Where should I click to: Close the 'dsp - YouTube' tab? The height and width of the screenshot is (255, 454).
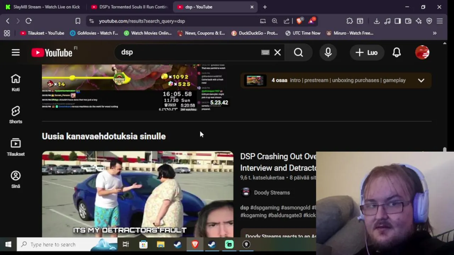coord(252,7)
